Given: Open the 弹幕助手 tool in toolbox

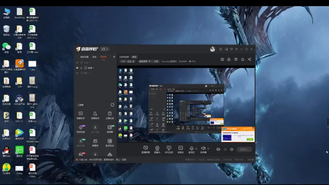Looking at the screenshot, I should 81,115.
